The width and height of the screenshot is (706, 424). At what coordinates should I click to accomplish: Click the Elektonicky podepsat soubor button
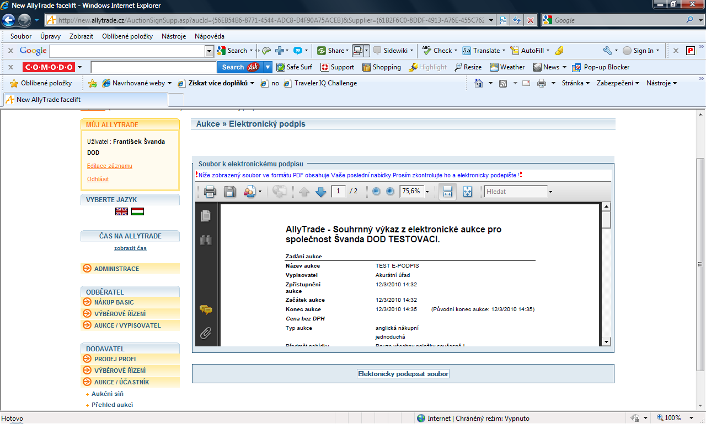pos(403,374)
